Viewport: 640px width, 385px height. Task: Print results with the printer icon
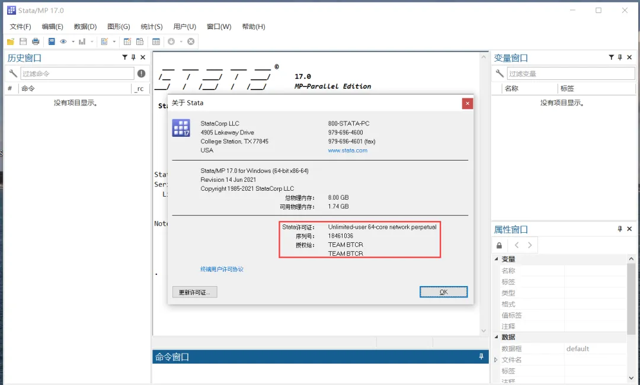36,41
